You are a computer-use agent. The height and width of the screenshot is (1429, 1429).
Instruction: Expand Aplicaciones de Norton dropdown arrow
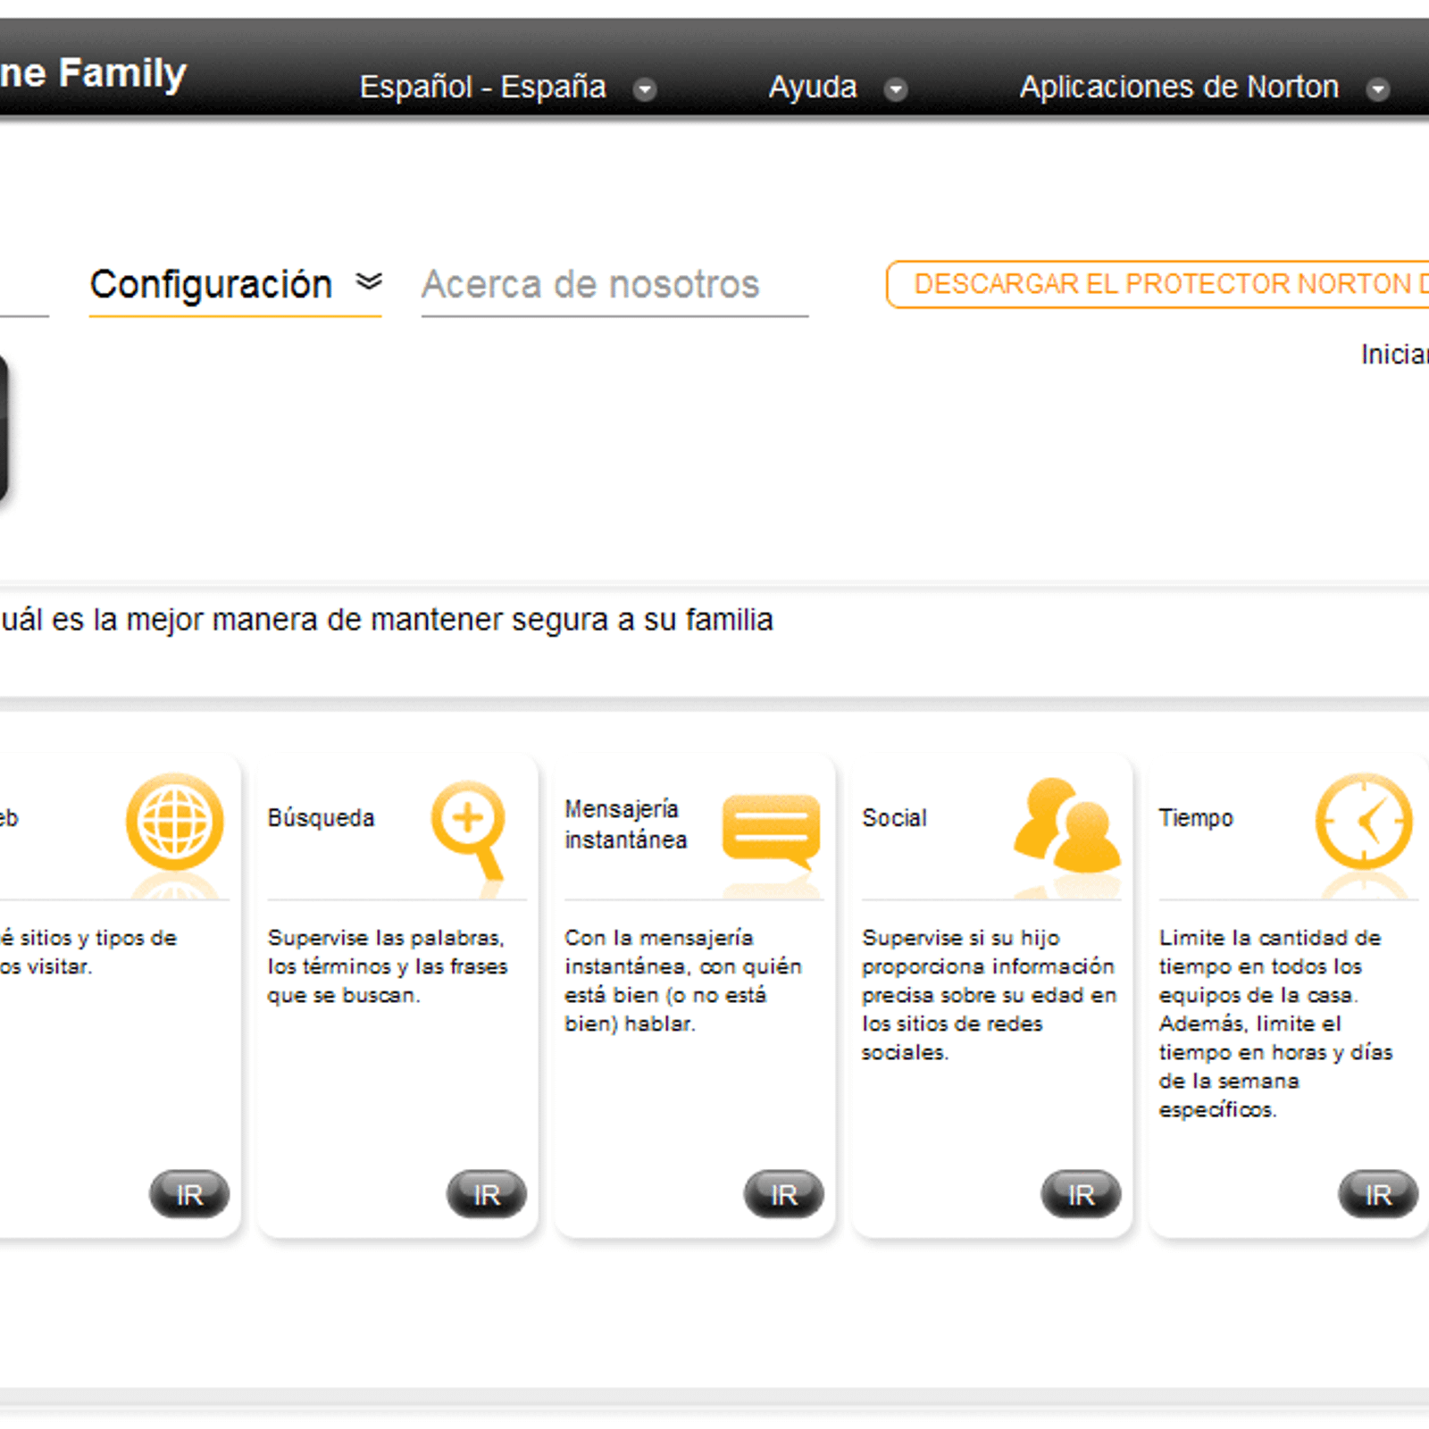coord(1378,89)
